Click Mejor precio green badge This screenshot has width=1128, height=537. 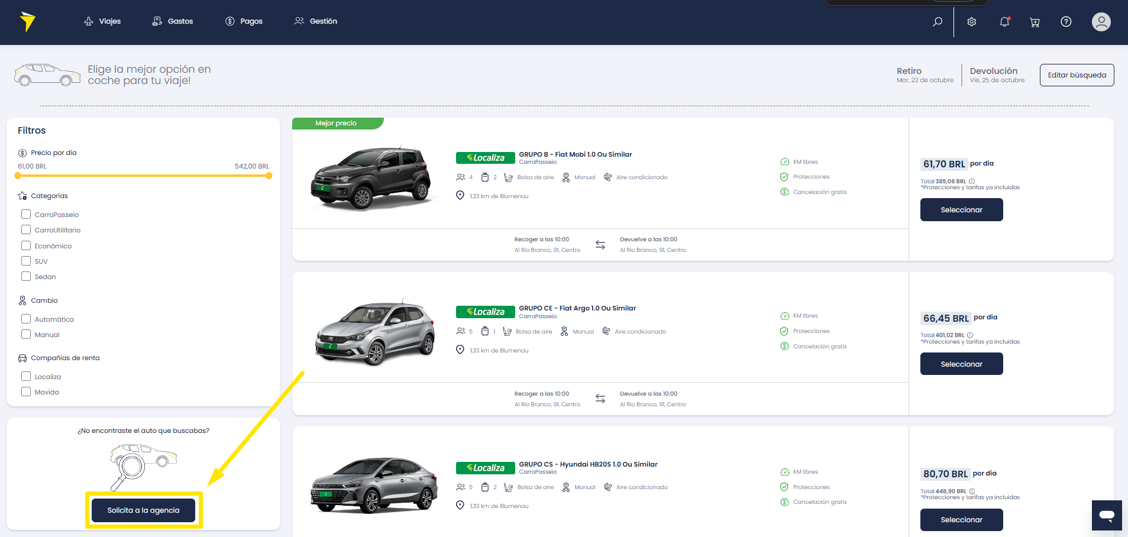(337, 123)
